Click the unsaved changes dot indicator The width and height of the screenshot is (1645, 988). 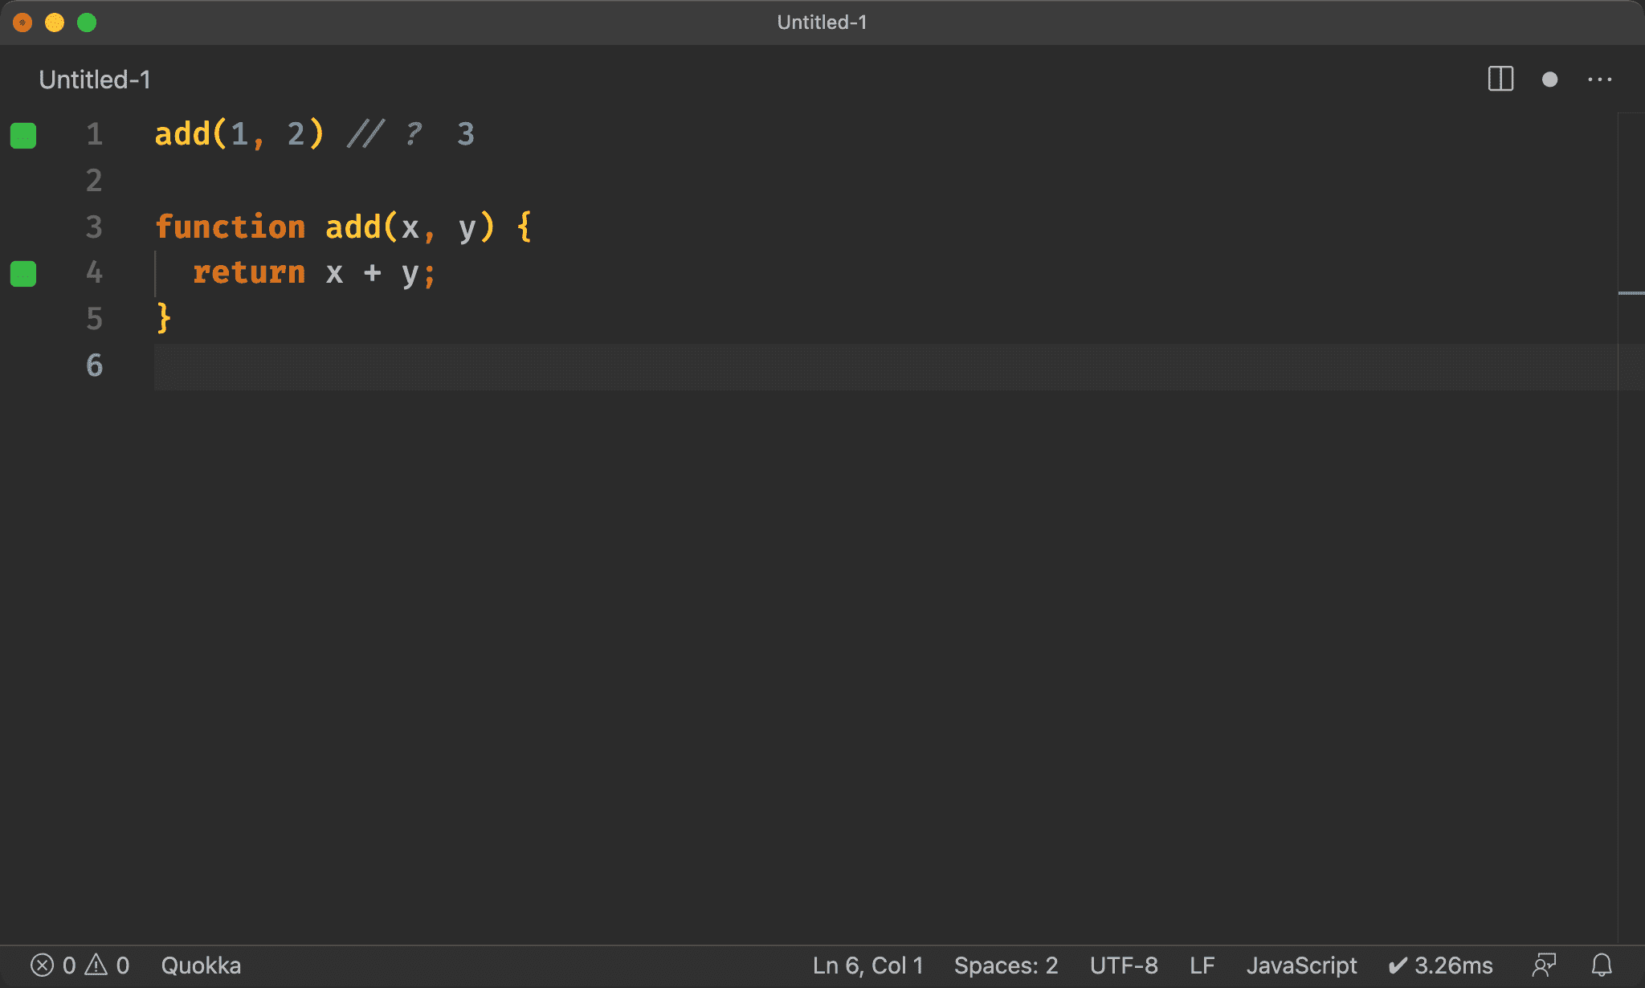[x=1549, y=80]
